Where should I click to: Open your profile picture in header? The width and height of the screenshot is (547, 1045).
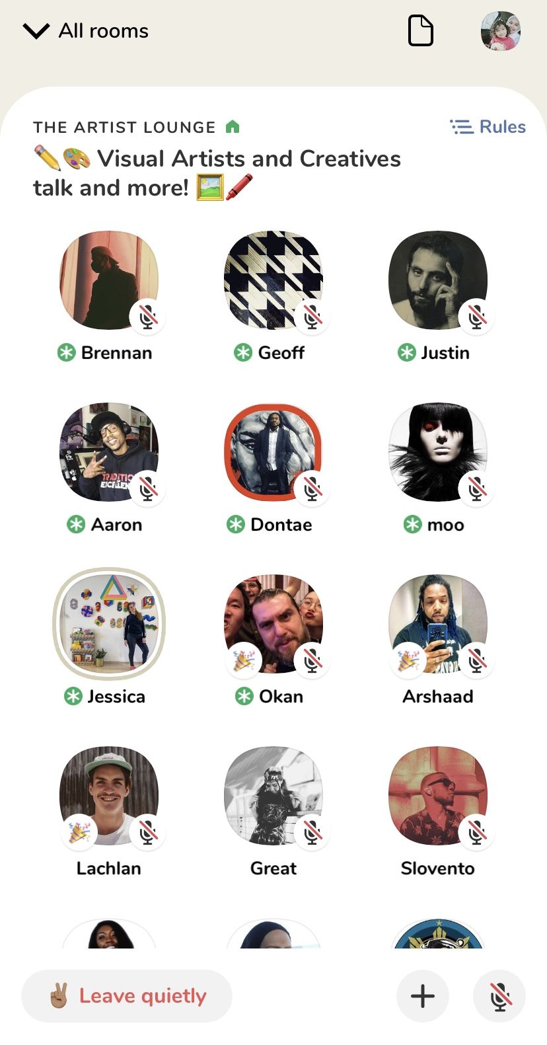(x=501, y=31)
